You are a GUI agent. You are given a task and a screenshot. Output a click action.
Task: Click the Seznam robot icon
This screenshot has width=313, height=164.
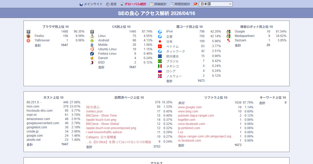[x=228, y=40]
